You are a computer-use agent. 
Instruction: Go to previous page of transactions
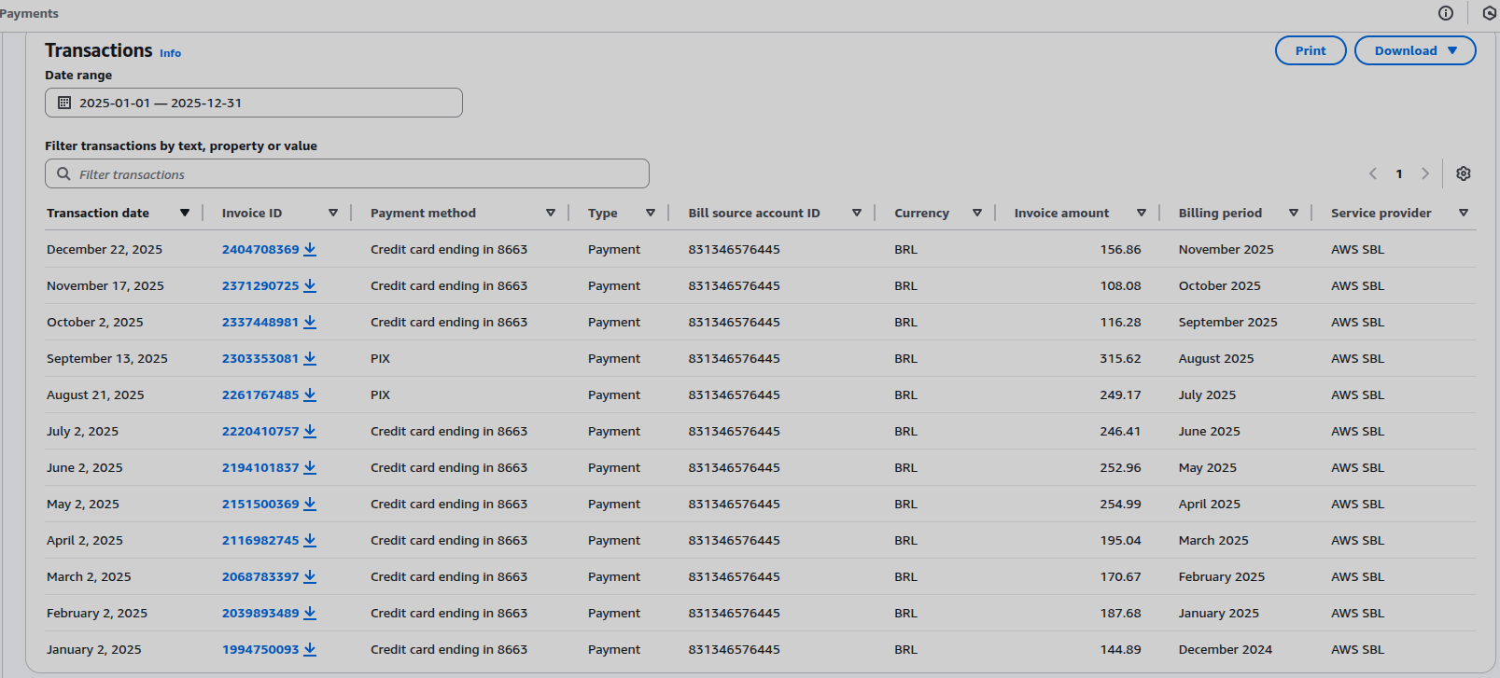pyautogui.click(x=1373, y=173)
